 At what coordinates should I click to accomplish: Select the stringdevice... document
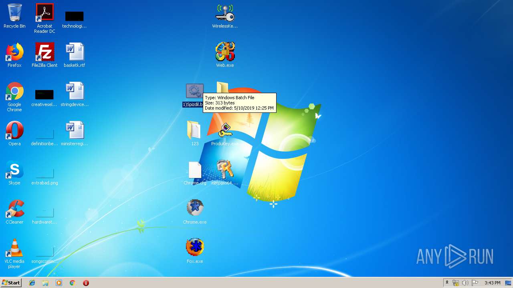pos(75,94)
